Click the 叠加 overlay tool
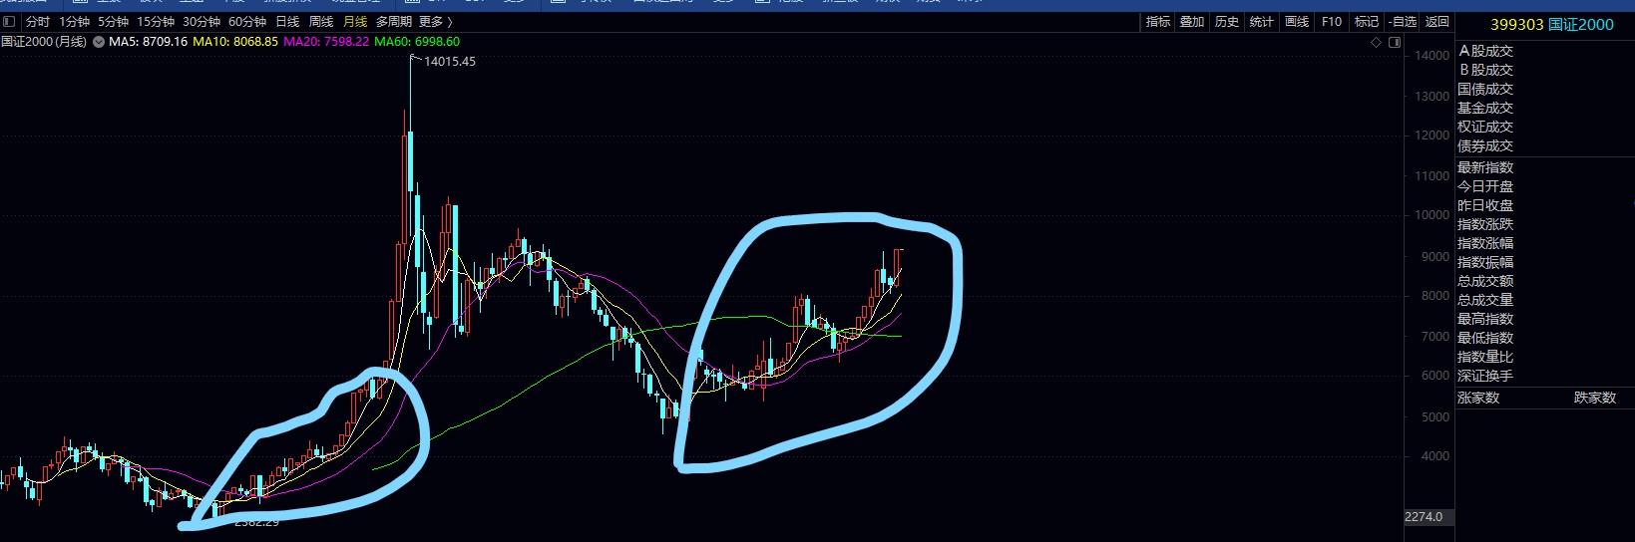 (x=1192, y=21)
